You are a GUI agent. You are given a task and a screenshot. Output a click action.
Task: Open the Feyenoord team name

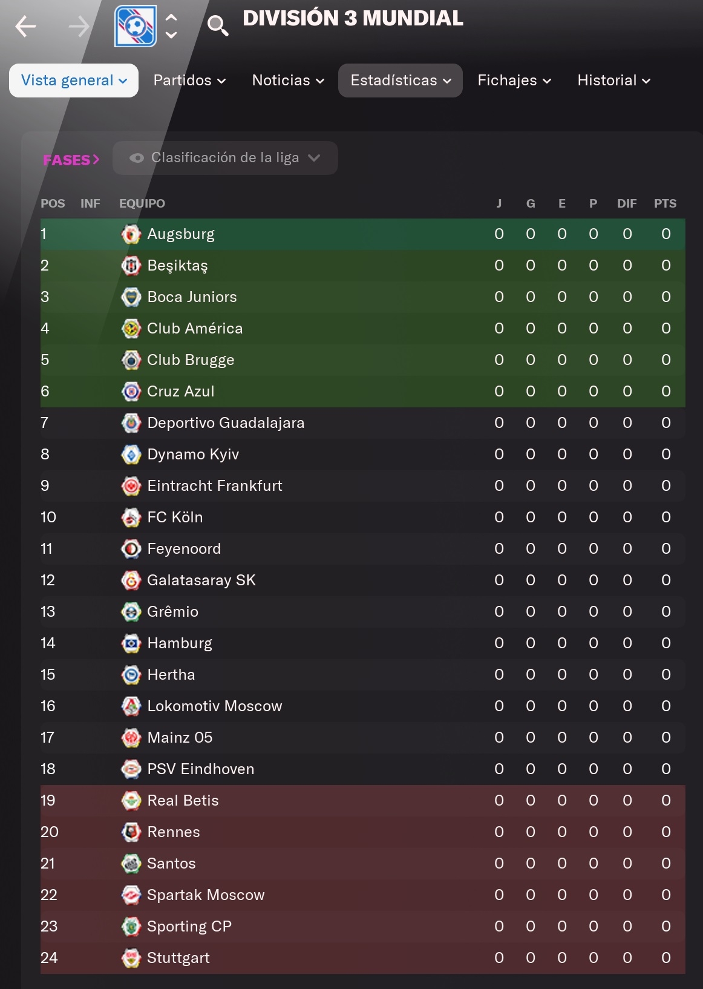[x=184, y=549]
